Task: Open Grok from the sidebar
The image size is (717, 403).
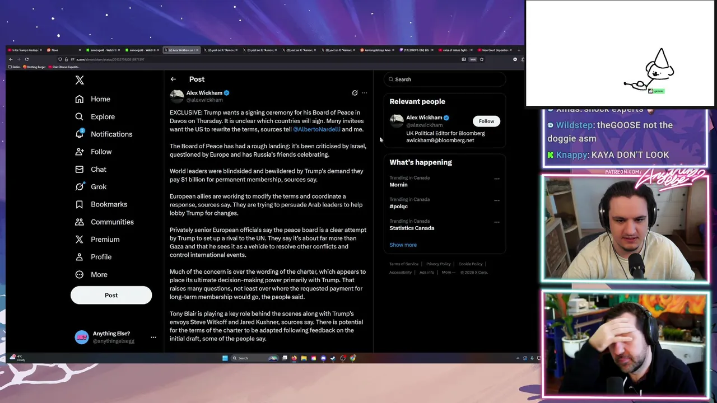Action: tap(91, 187)
